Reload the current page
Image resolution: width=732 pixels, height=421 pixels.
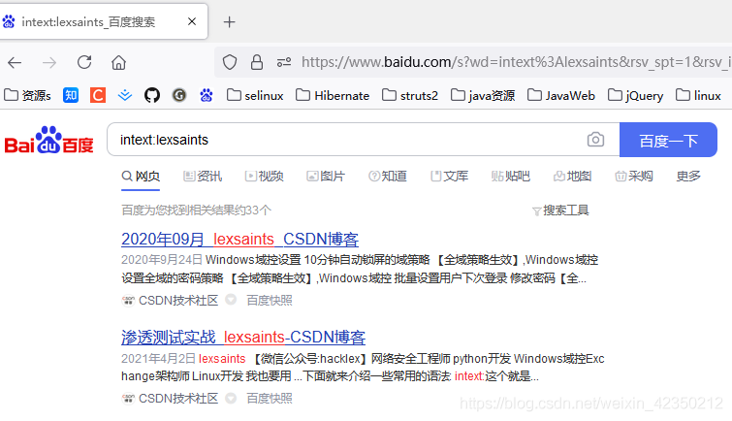click(84, 62)
